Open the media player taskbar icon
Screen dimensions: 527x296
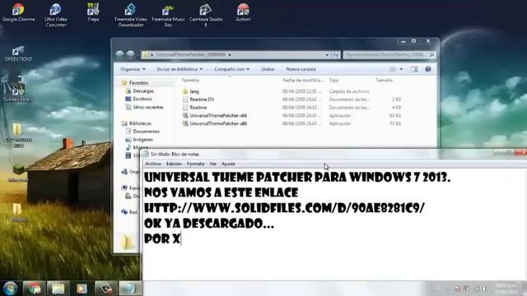82,289
